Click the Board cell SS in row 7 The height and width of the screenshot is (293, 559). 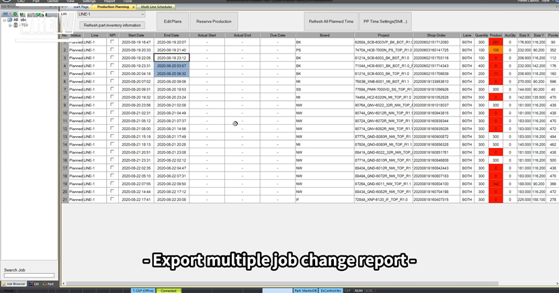[x=325, y=89]
